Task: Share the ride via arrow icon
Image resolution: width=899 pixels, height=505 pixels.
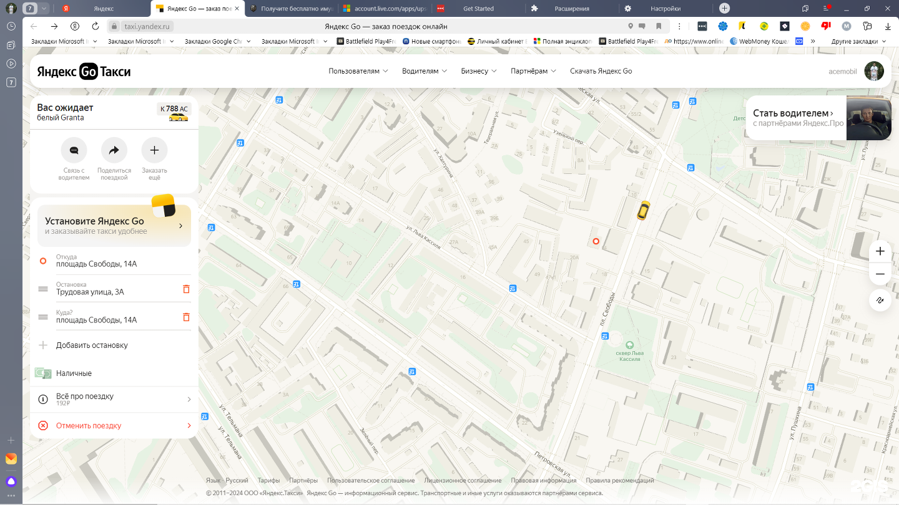Action: pyautogui.click(x=114, y=150)
